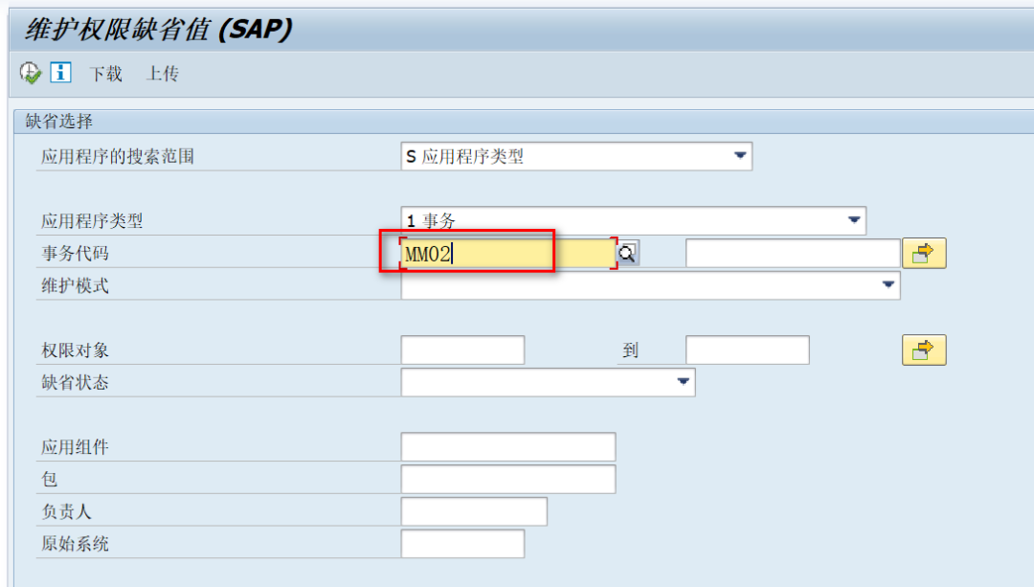The height and width of the screenshot is (587, 1034).
Task: Click the 缺省选择 group header
Action: point(58,122)
